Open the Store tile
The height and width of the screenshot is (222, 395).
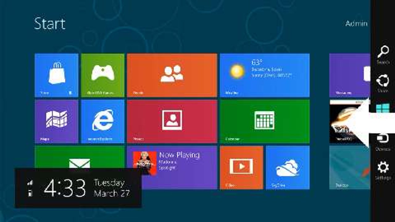click(56, 75)
